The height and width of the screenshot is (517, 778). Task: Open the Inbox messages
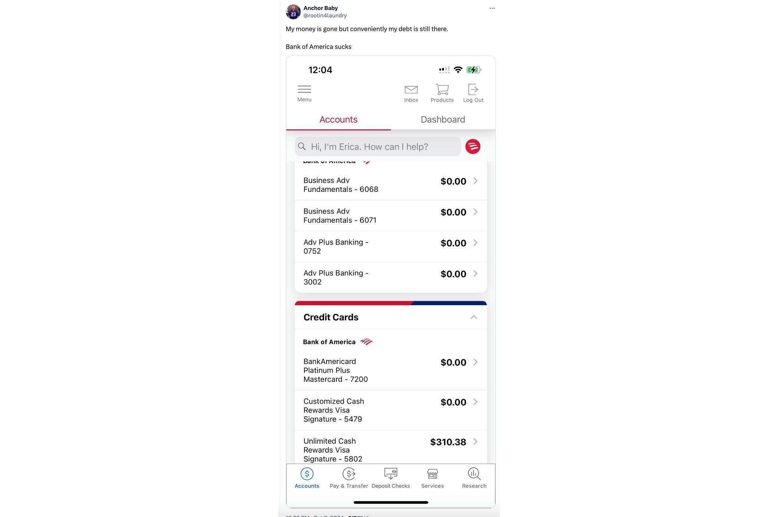click(x=411, y=92)
